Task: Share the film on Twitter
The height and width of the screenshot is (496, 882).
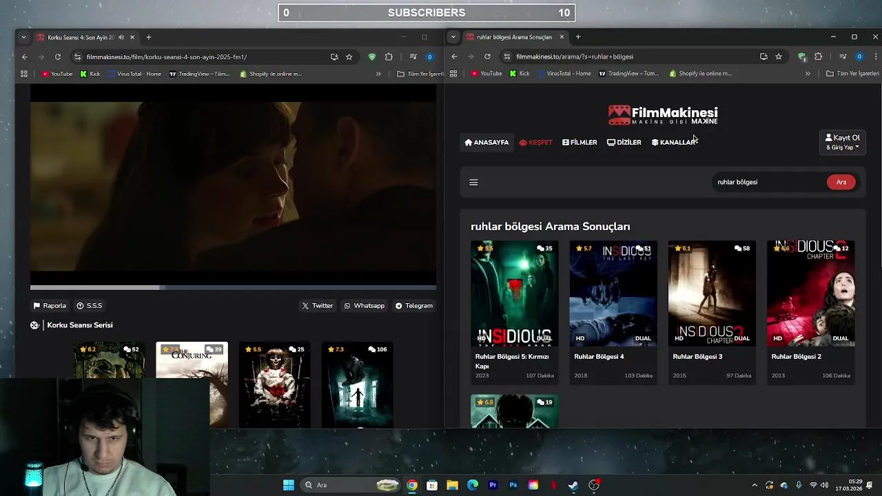Action: click(317, 305)
